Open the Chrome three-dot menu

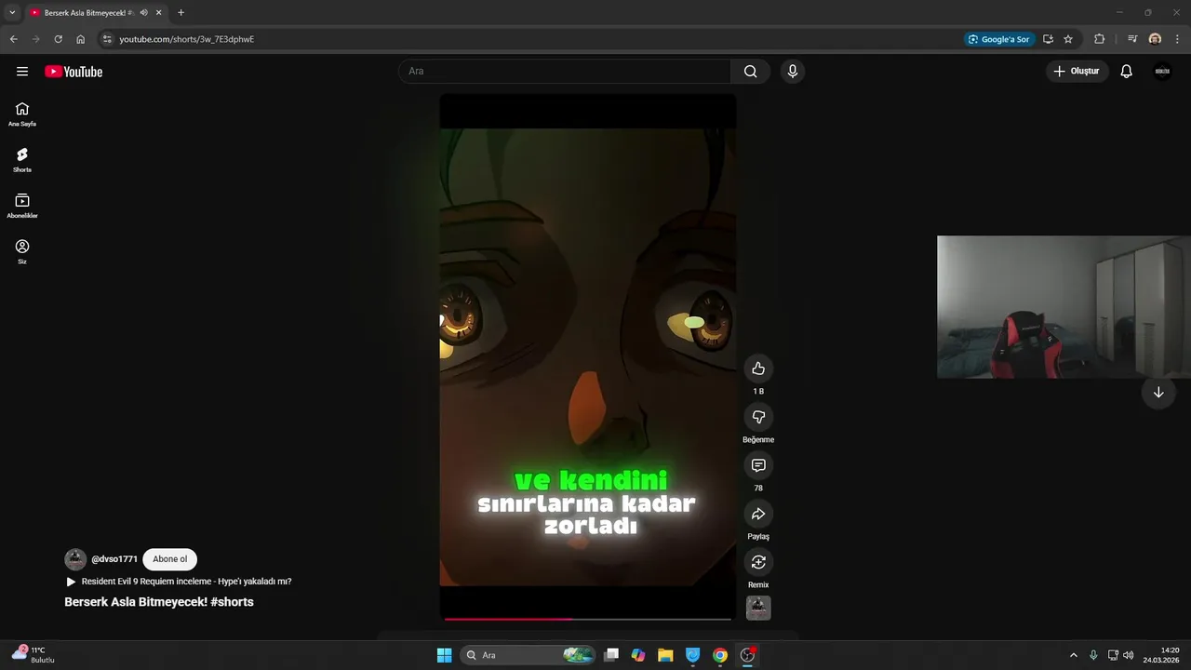(1176, 39)
